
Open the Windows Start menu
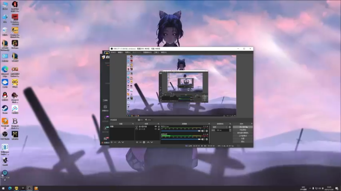tap(3, 188)
